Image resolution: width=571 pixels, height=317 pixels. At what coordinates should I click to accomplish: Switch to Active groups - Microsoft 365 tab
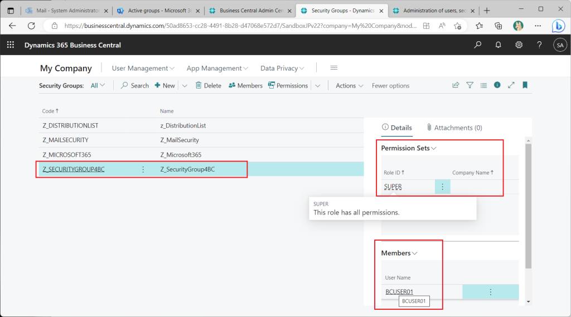tap(159, 11)
